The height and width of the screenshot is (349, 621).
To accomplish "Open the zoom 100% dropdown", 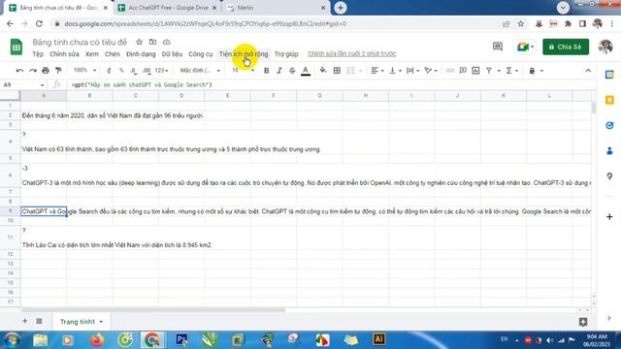I will coord(84,70).
